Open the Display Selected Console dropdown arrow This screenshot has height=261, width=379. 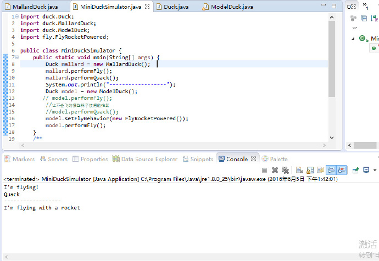375,171
